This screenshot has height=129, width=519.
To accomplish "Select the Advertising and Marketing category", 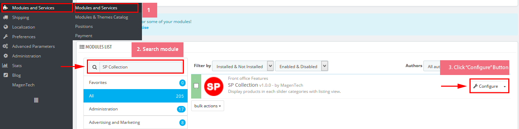I will click(135, 122).
